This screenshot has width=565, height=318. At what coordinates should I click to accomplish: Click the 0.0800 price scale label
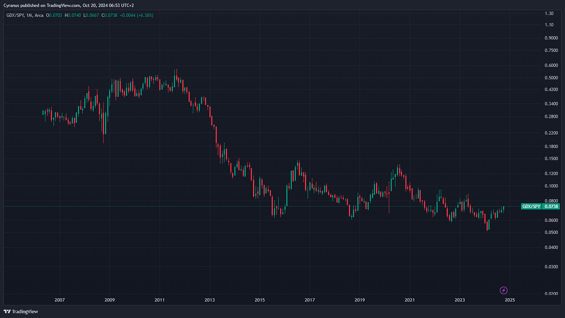tap(551, 201)
